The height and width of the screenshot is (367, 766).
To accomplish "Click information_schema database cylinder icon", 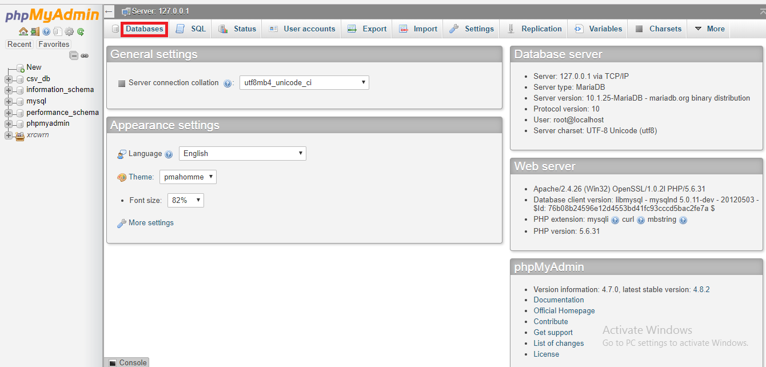I will [x=19, y=90].
